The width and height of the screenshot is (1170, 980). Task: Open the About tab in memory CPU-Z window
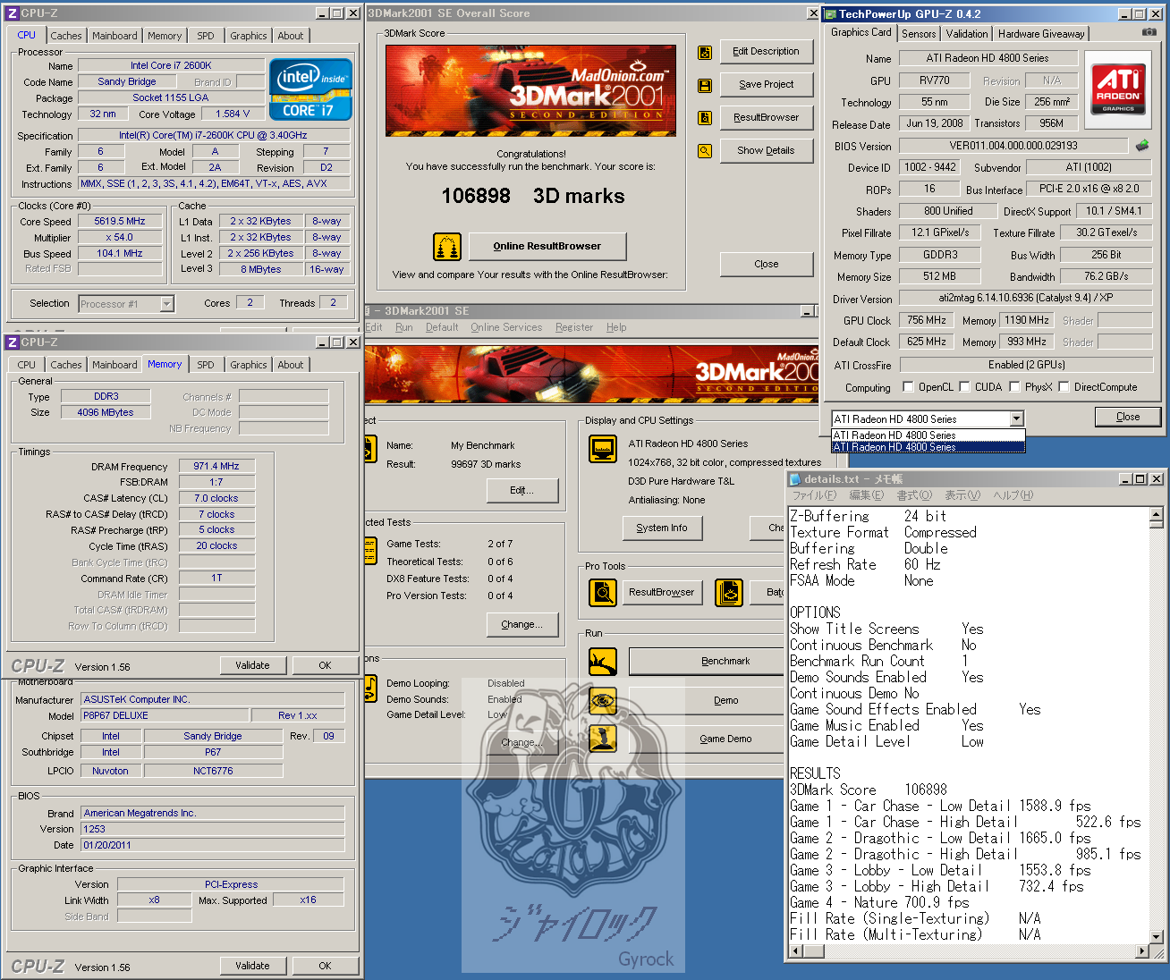(290, 365)
